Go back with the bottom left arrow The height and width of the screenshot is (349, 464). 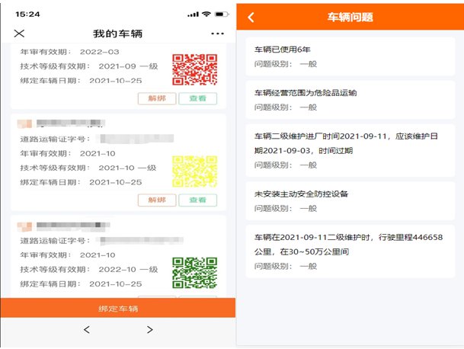pos(86,329)
